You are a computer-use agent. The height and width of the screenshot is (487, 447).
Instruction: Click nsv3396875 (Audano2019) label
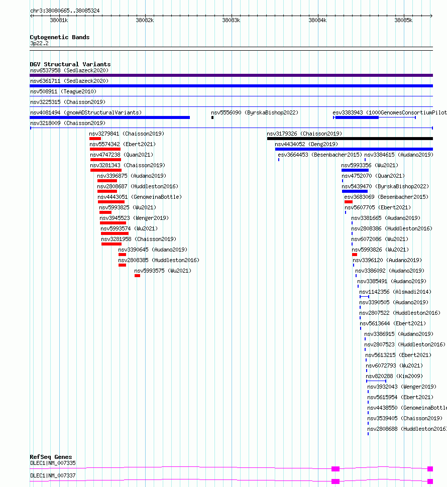click(x=132, y=176)
